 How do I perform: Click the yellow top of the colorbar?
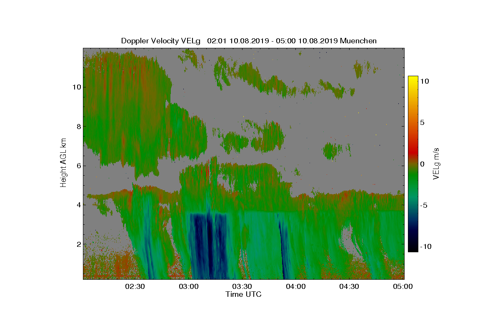click(x=413, y=79)
